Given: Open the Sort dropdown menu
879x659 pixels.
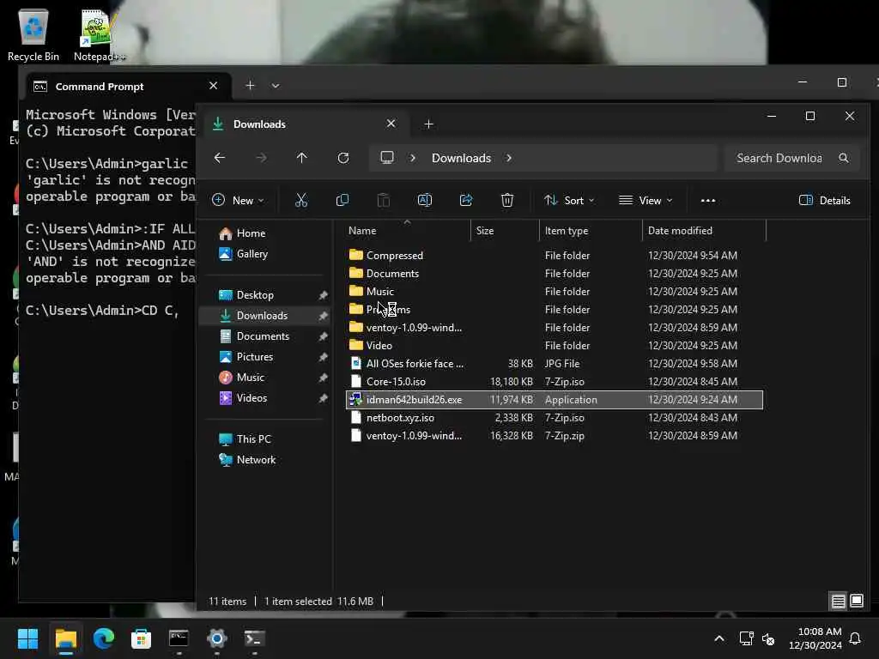Looking at the screenshot, I should tap(569, 200).
